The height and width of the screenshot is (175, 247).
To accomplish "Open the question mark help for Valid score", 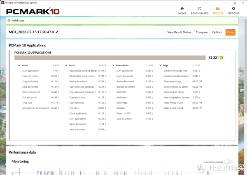I will [235, 21].
